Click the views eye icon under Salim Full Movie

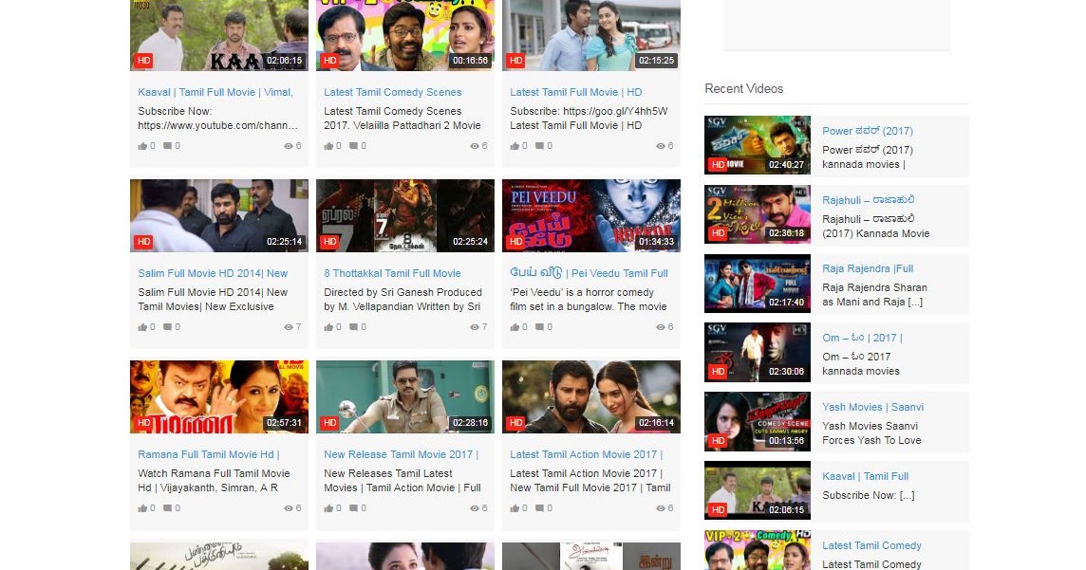pos(289,327)
